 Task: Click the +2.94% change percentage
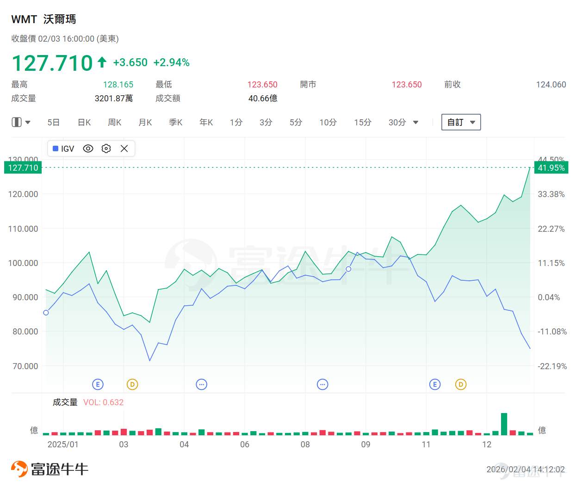[172, 62]
